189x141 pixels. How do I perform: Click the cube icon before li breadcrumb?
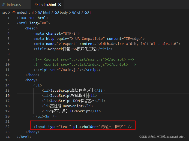(87, 13)
